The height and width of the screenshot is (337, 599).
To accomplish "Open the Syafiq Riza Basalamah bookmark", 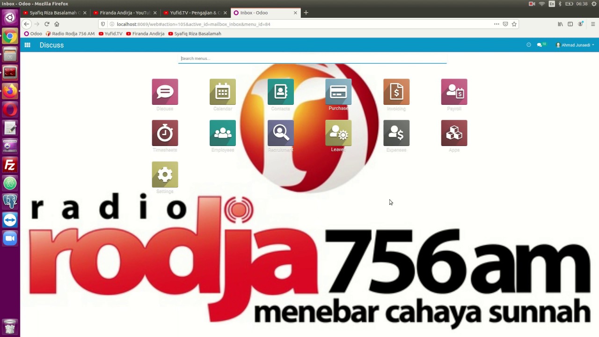I will pos(194,34).
